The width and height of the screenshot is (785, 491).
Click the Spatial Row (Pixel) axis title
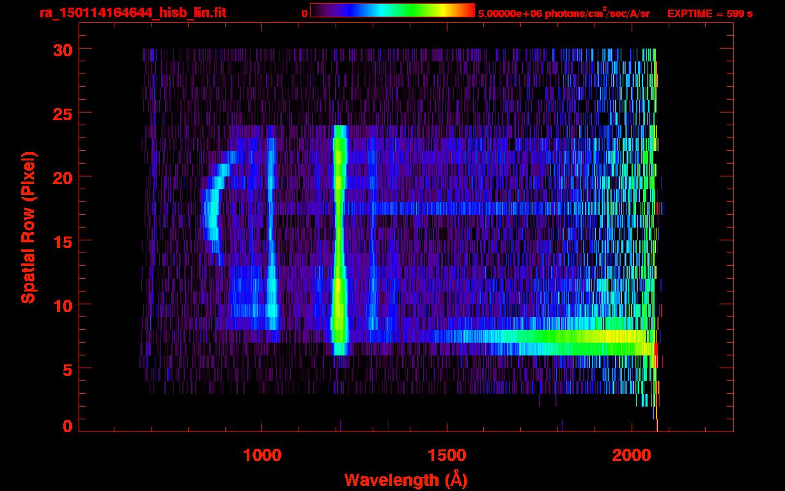pyautogui.click(x=27, y=227)
